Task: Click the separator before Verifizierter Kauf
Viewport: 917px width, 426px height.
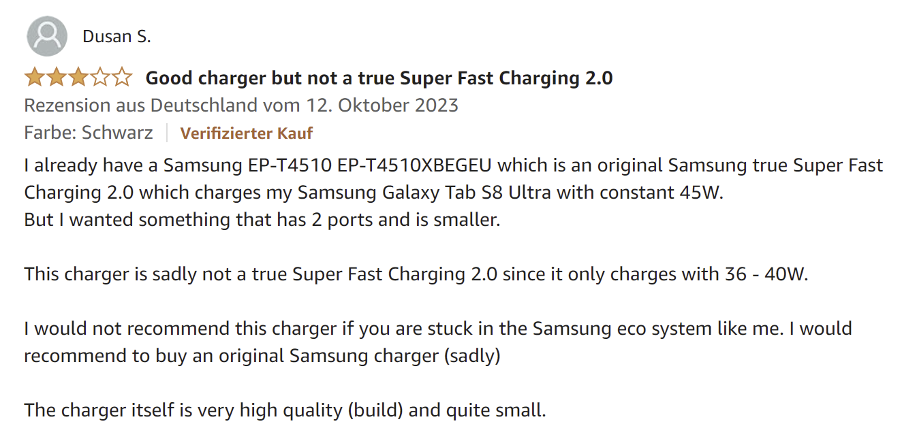Action: [x=167, y=133]
